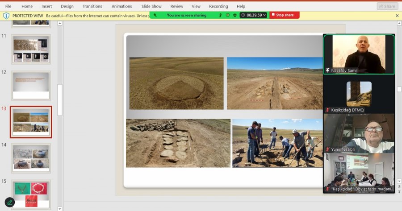The image size is (402, 211).
Task: Select slide 14 thumbnail
Action: click(x=31, y=158)
